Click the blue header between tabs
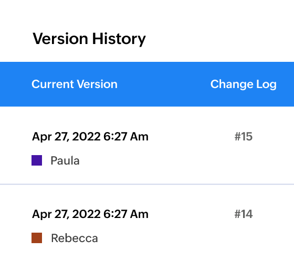 coord(164,84)
